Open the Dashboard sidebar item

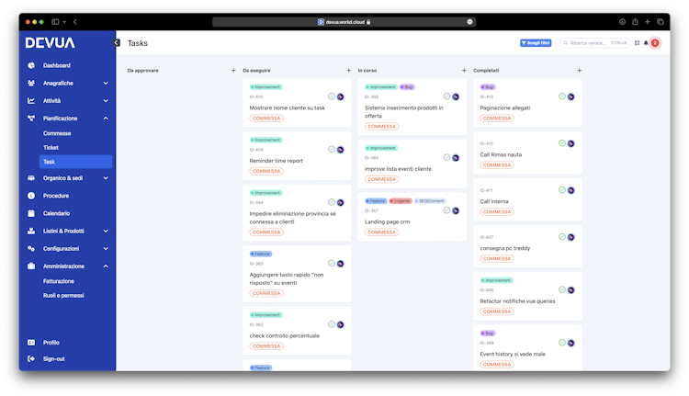click(x=57, y=65)
